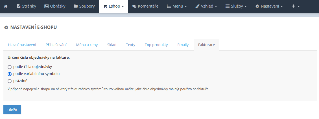Open the Top produkty tab
This screenshot has width=319, height=119.
point(156,45)
